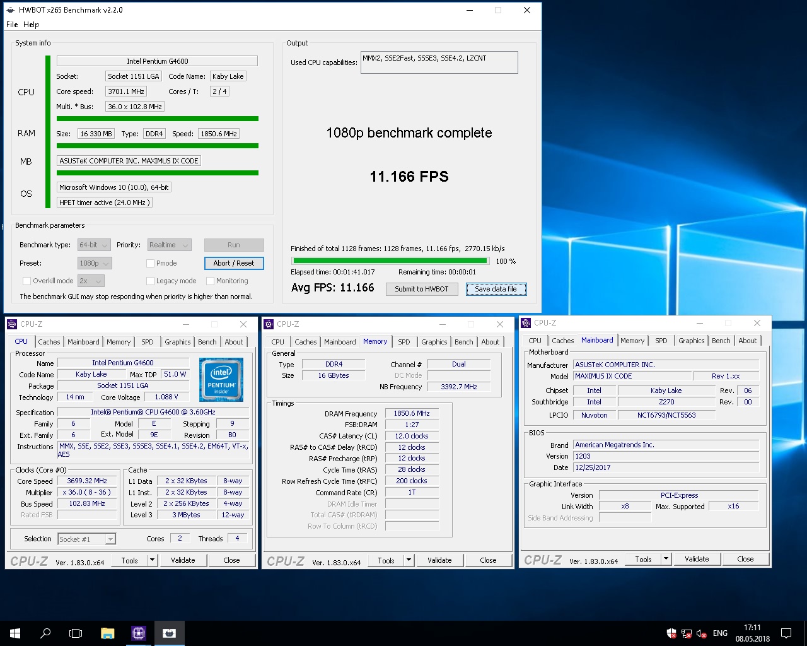Click the ENG language indicator
This screenshot has height=646, width=807.
pos(720,633)
